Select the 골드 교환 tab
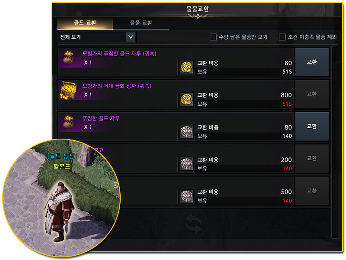This screenshot has height=260, width=346. [x=85, y=23]
